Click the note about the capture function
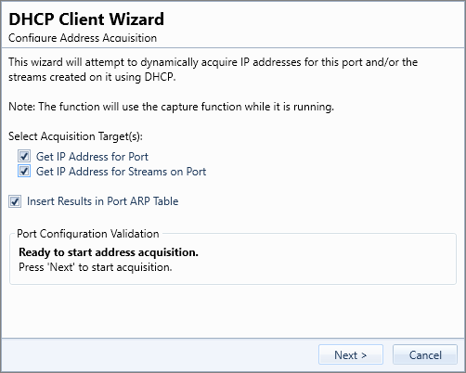This screenshot has height=373, width=466. coord(171,107)
